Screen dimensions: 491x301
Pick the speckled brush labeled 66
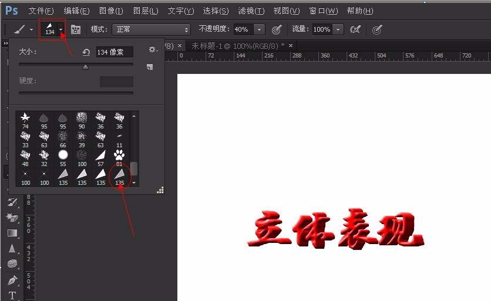(x=63, y=140)
